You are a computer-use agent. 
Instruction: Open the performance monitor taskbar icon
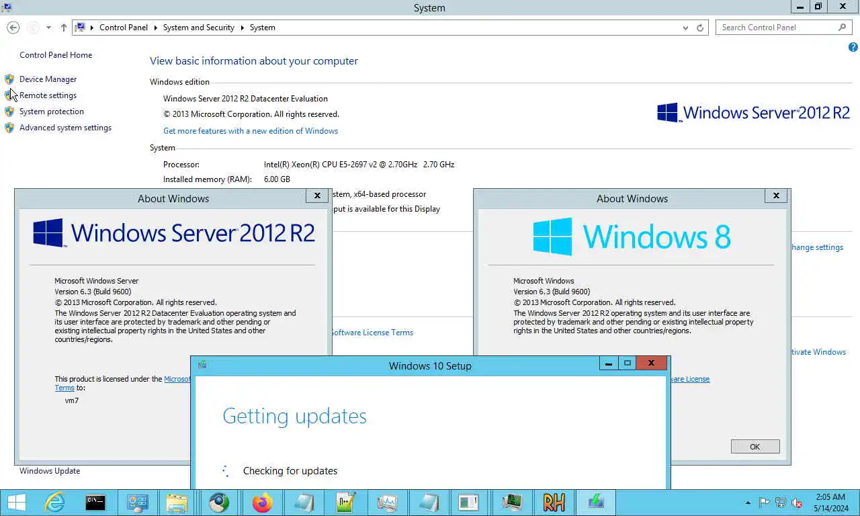pyautogui.click(x=387, y=503)
